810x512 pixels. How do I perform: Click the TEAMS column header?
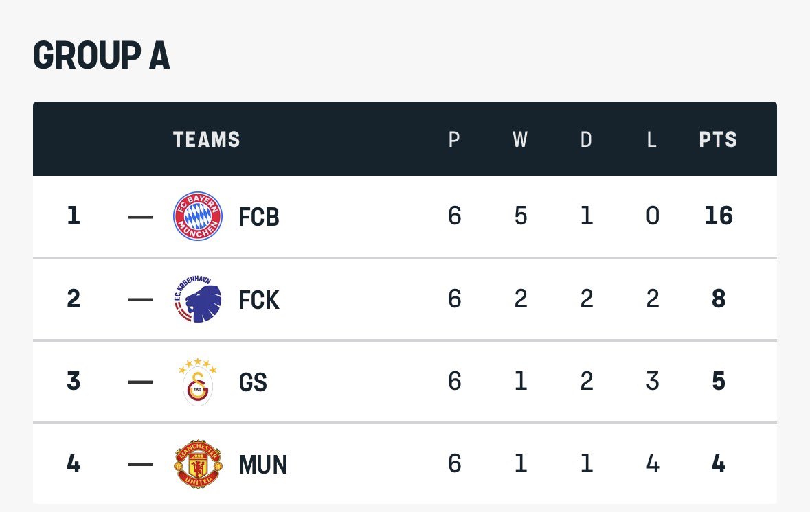pyautogui.click(x=207, y=140)
